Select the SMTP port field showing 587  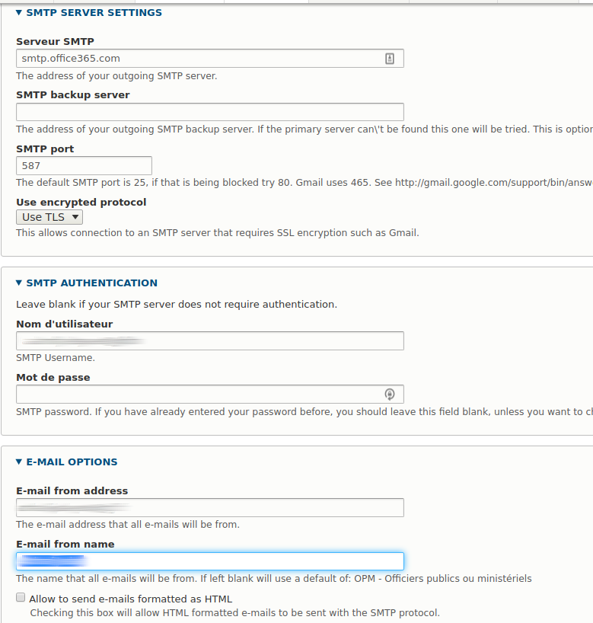coord(84,165)
